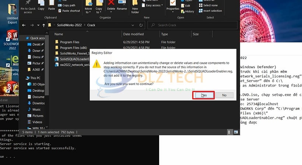Open History in Open group

click(x=187, y=11)
